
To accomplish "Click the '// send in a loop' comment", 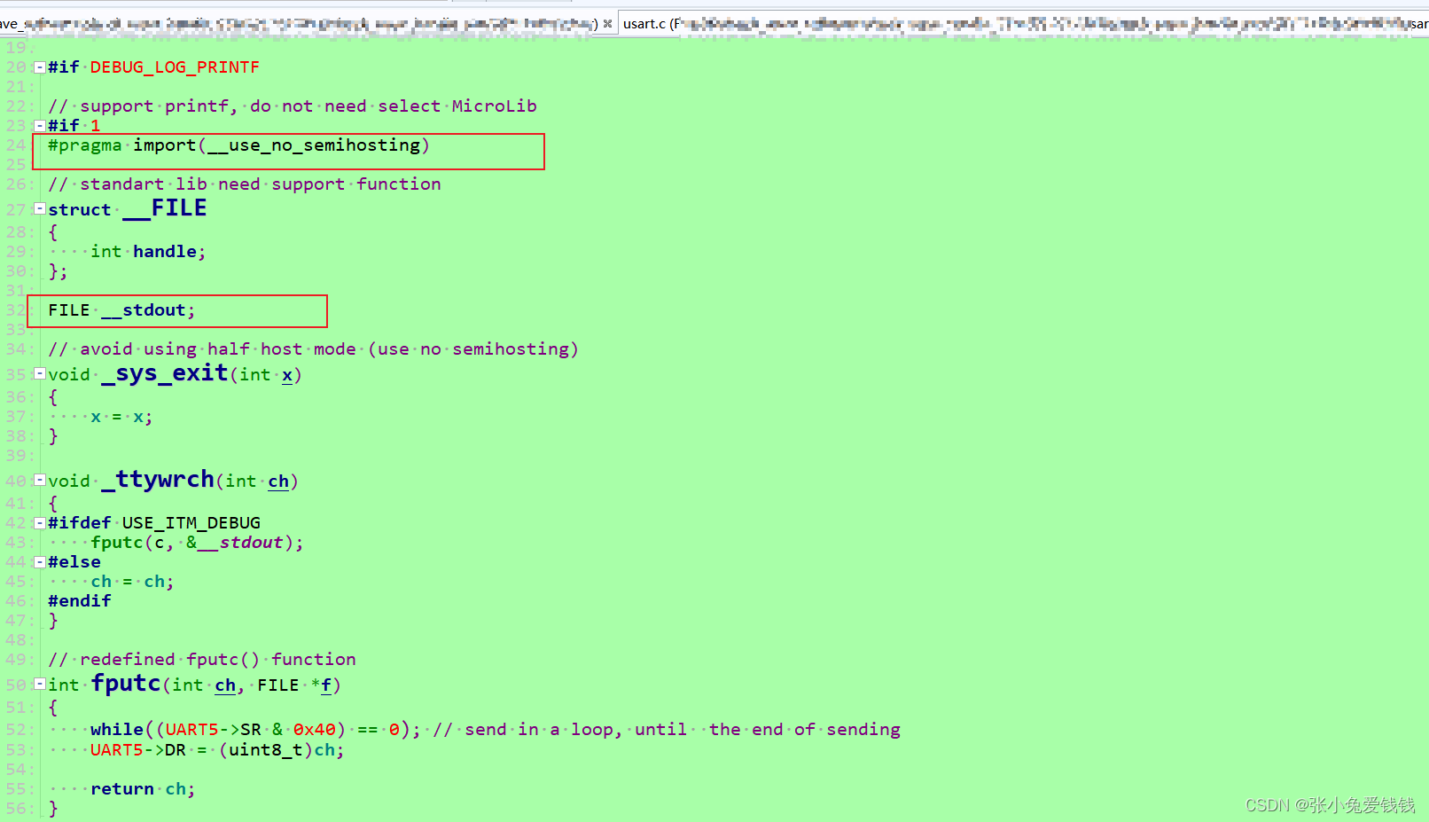I will tap(667, 730).
